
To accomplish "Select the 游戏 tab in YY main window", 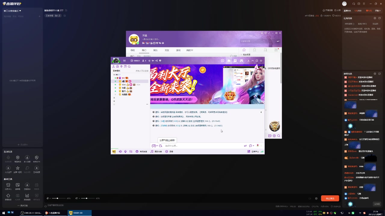I will [x=178, y=50].
